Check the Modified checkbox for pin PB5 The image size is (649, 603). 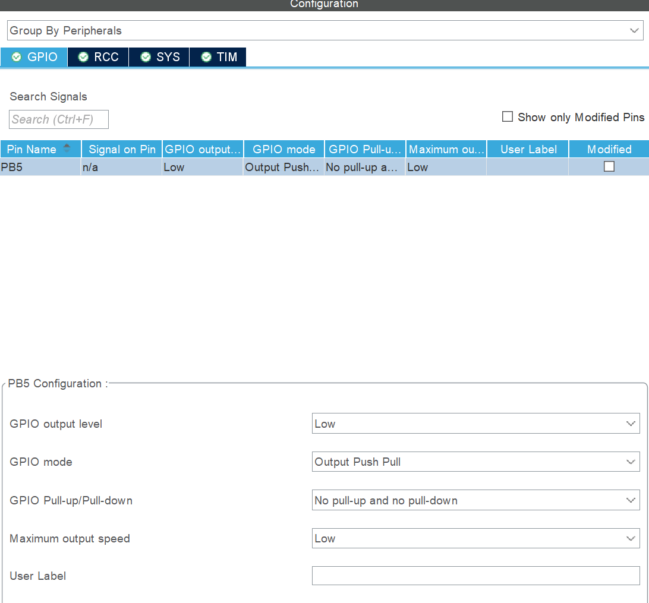coord(609,166)
